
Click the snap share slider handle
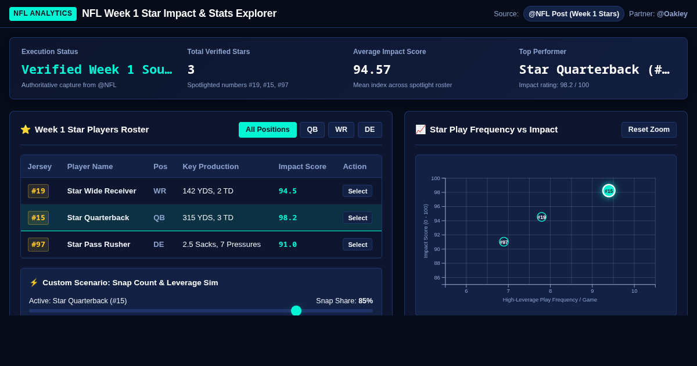pos(296,311)
